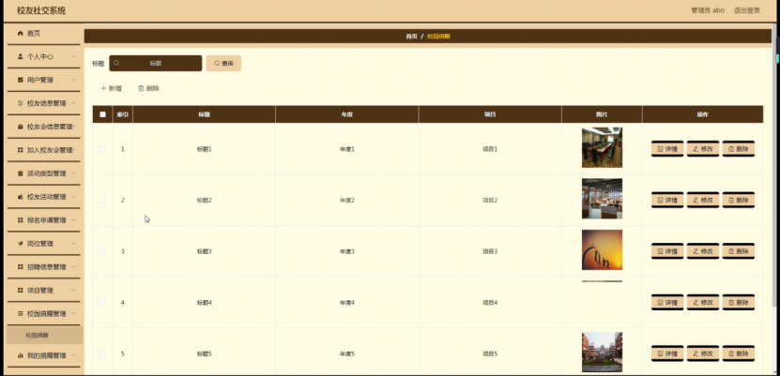The width and height of the screenshot is (780, 376).
Task: Expand the 用户管理 chevron
Action: click(x=73, y=80)
